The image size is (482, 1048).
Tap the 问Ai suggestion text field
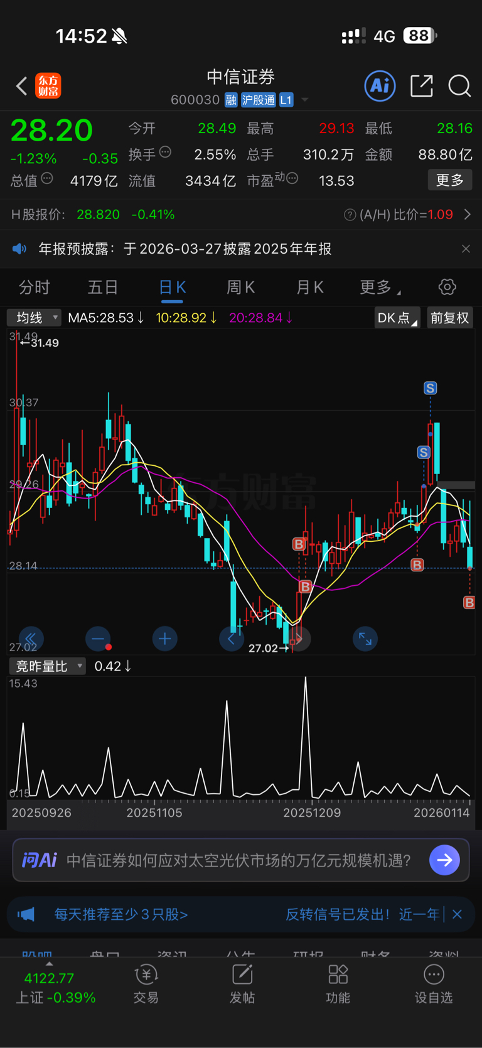tap(239, 860)
